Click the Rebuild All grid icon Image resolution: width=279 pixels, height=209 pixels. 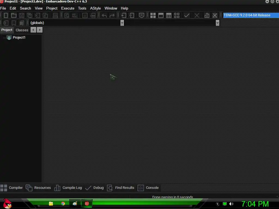pyautogui.click(x=177, y=15)
